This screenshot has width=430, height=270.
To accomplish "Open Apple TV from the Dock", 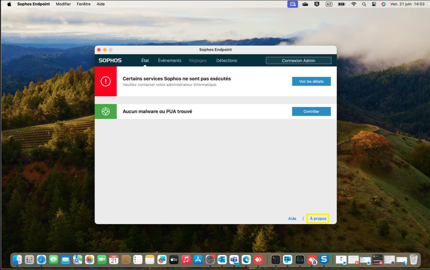I will (x=174, y=260).
